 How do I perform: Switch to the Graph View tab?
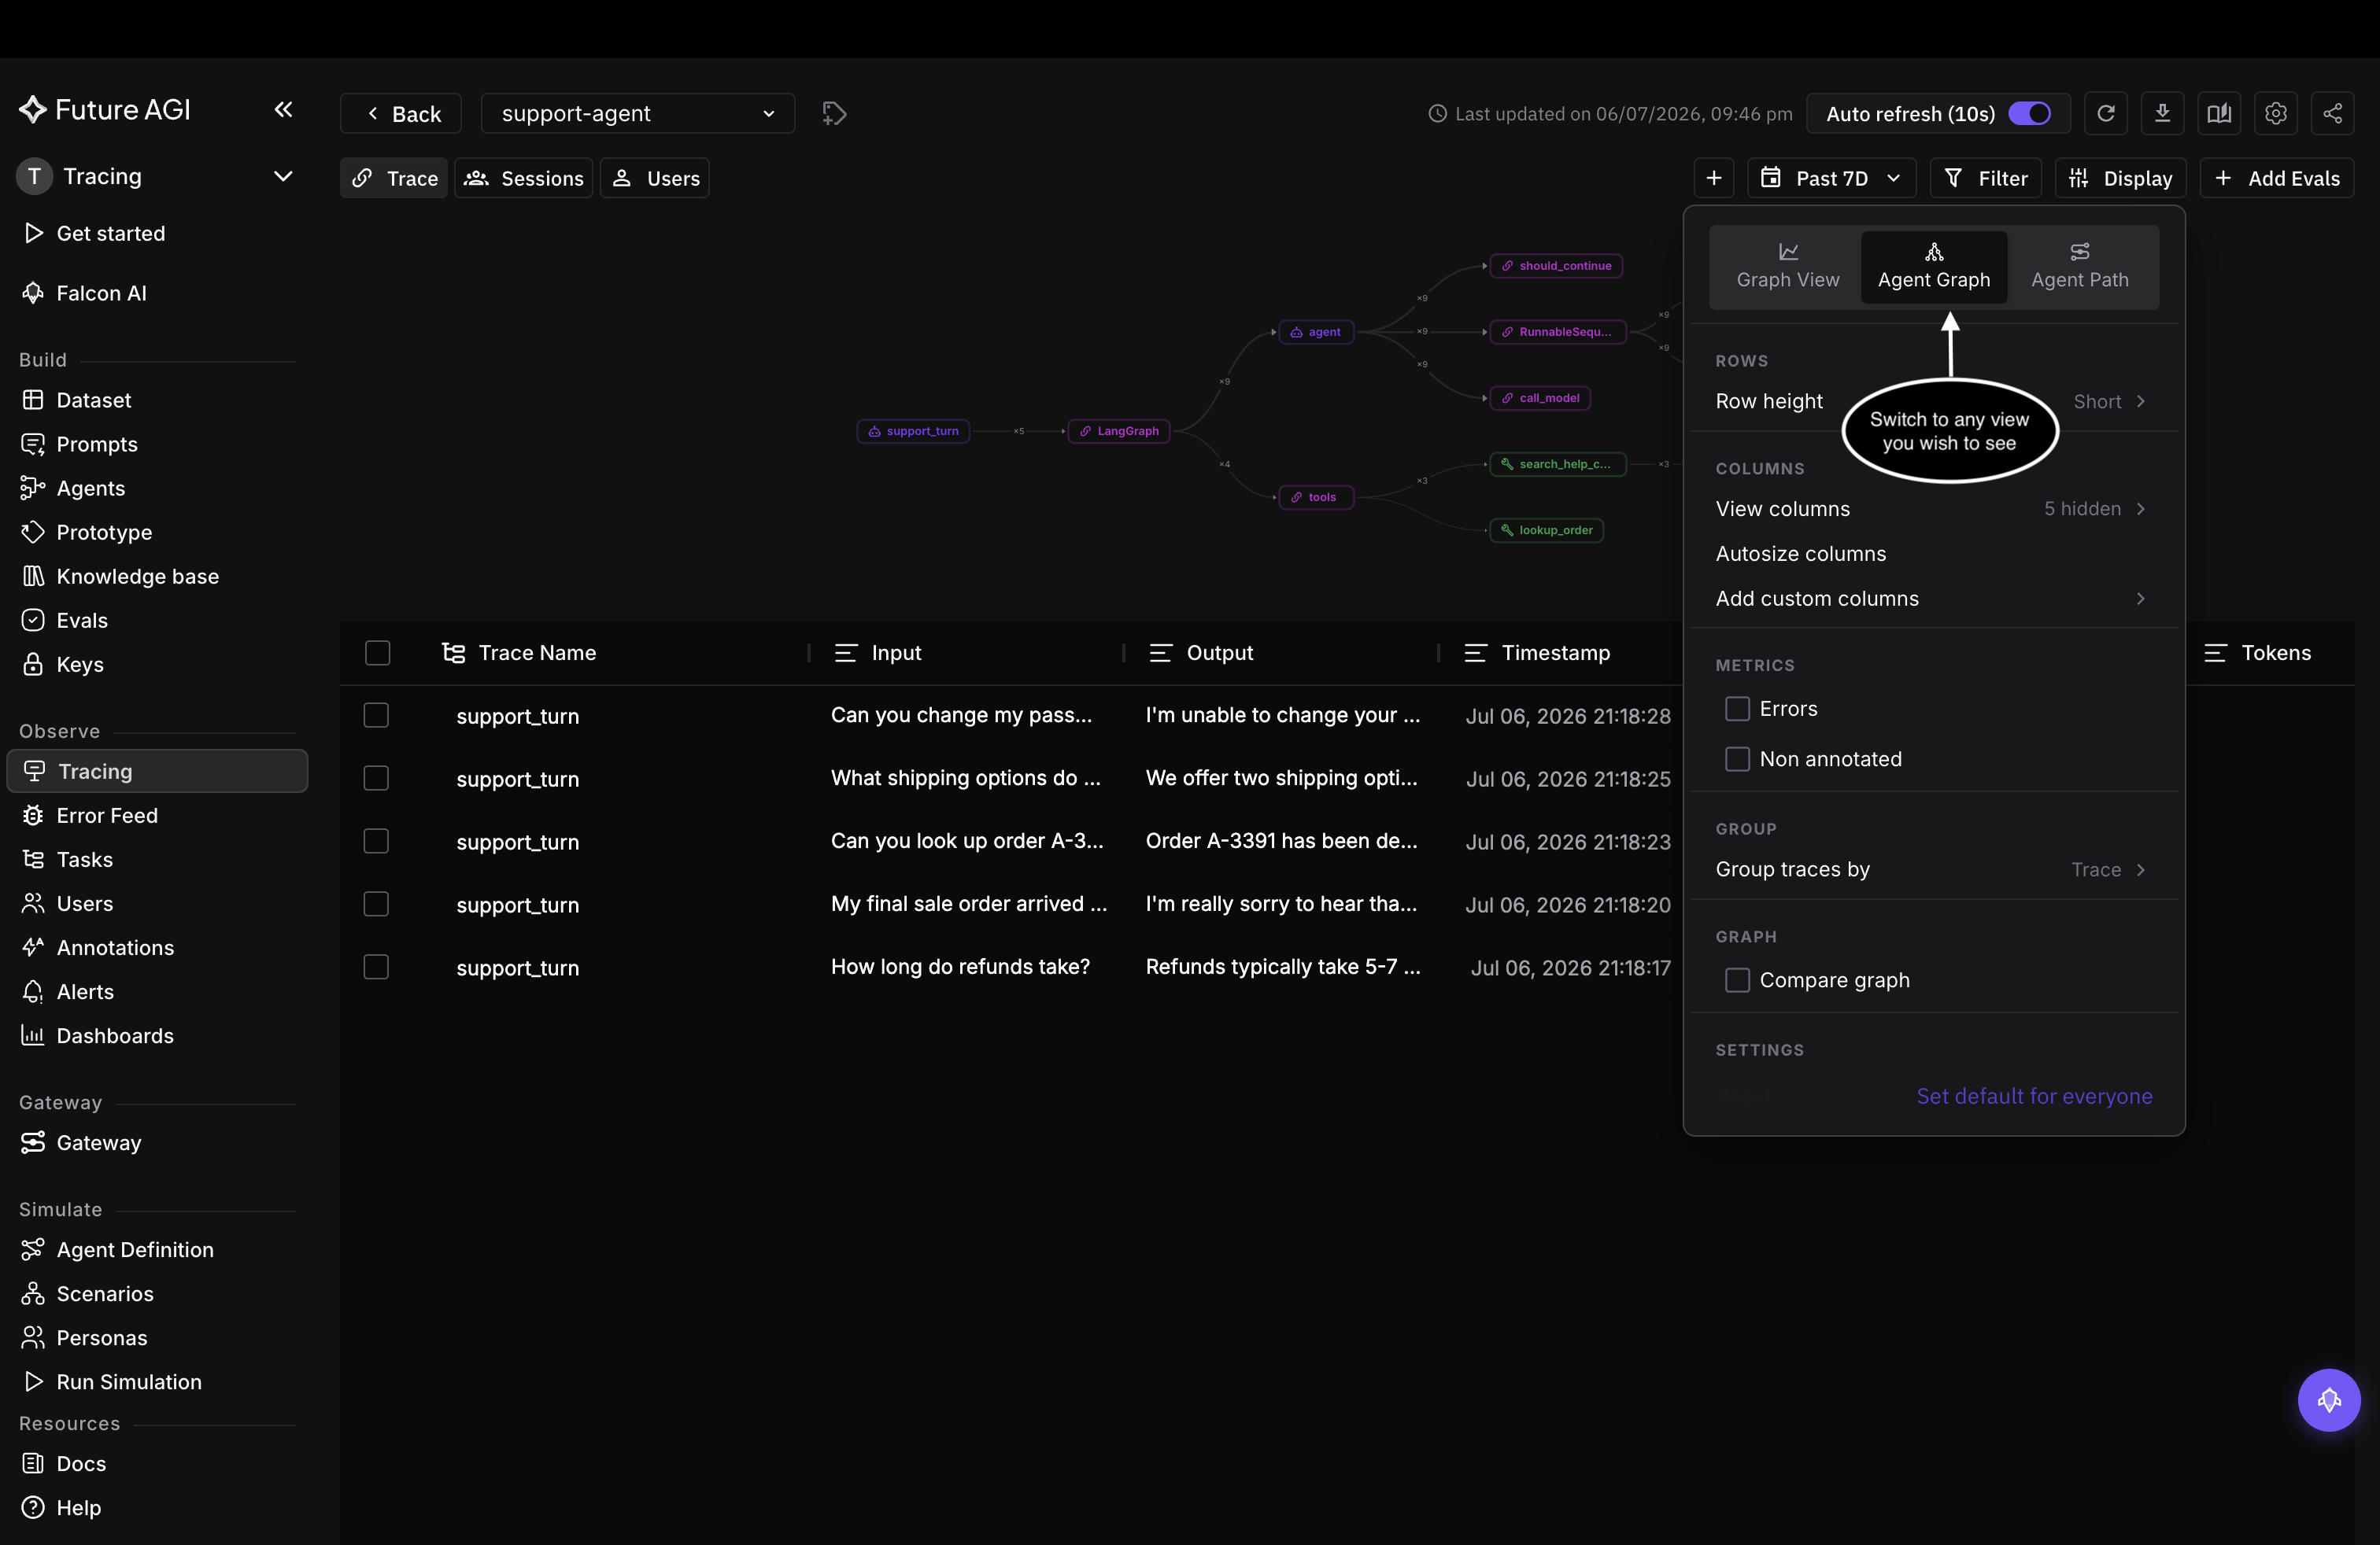point(1787,267)
